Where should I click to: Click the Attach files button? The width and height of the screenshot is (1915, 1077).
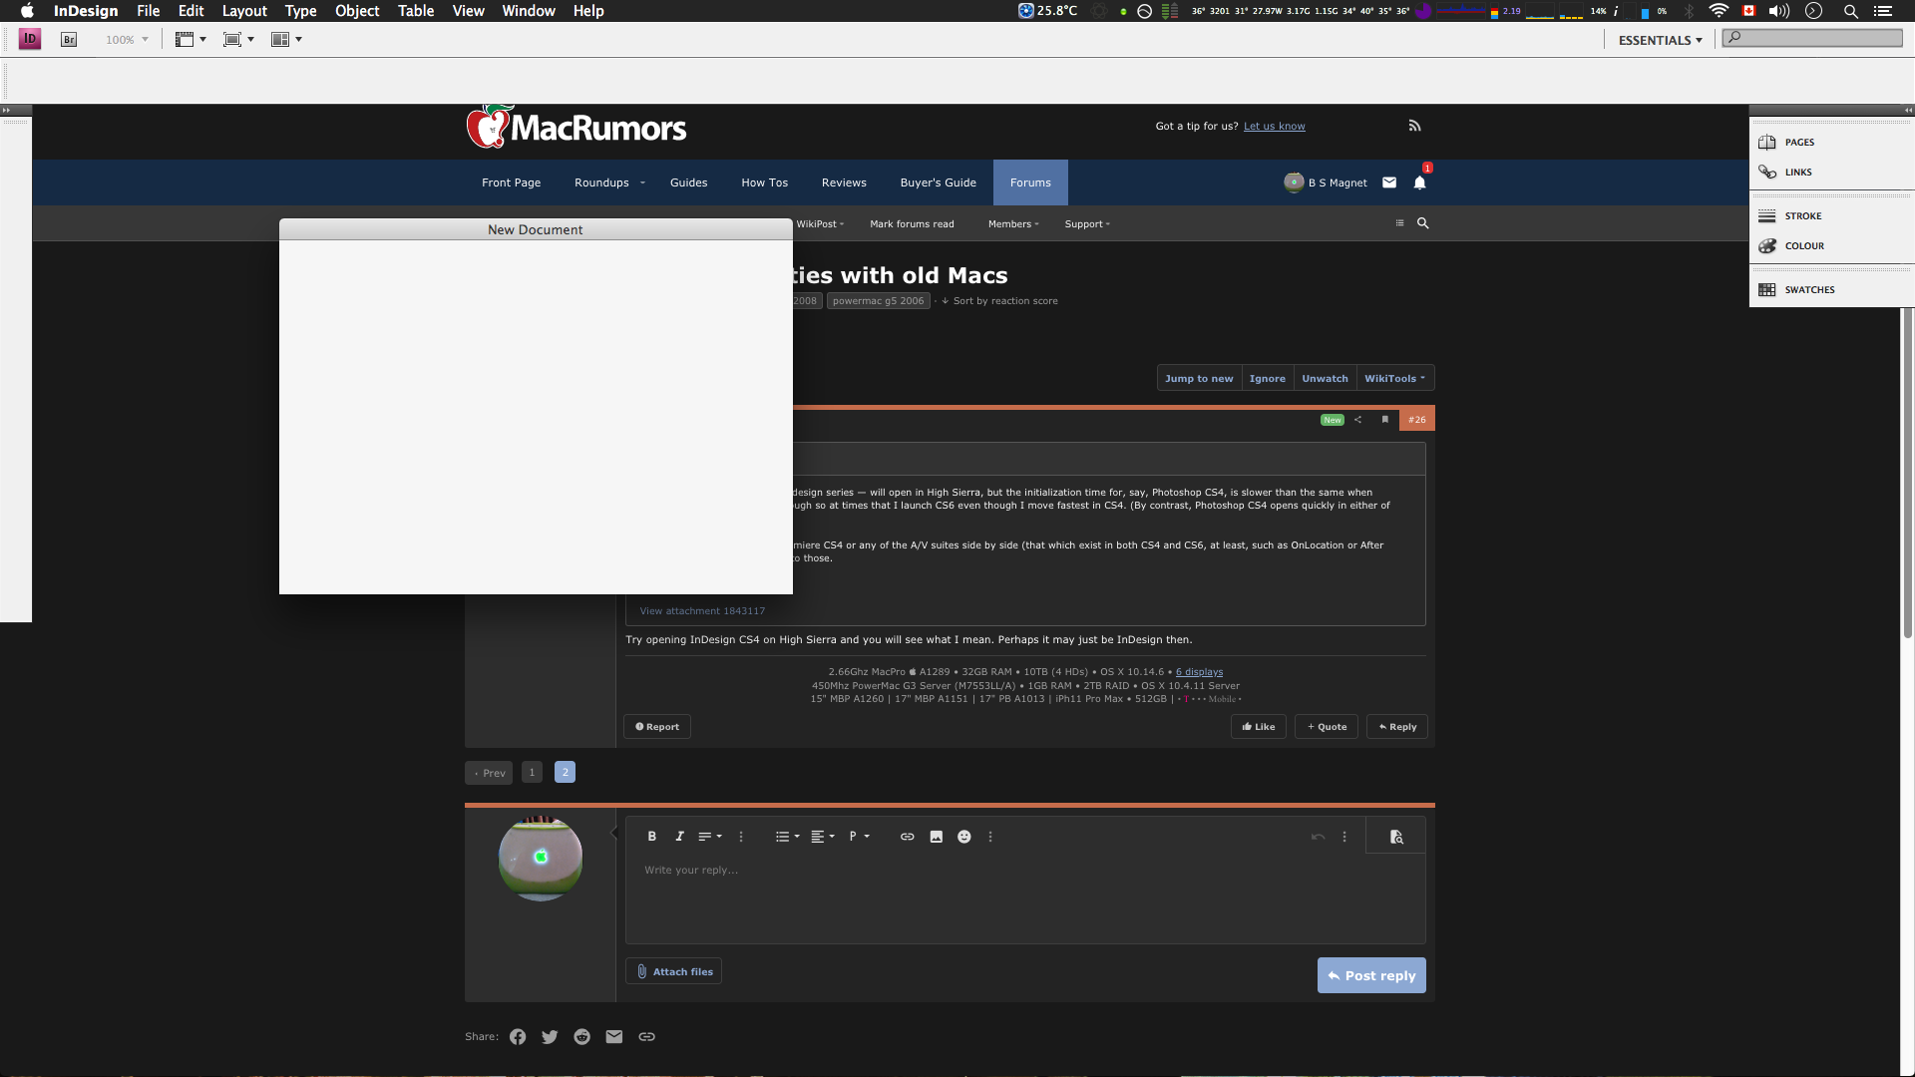coord(673,971)
